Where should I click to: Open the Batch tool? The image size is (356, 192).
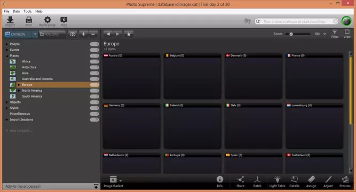pyautogui.click(x=257, y=182)
